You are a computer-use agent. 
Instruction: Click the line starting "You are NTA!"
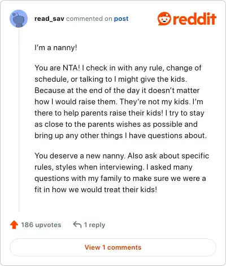pyautogui.click(x=118, y=68)
